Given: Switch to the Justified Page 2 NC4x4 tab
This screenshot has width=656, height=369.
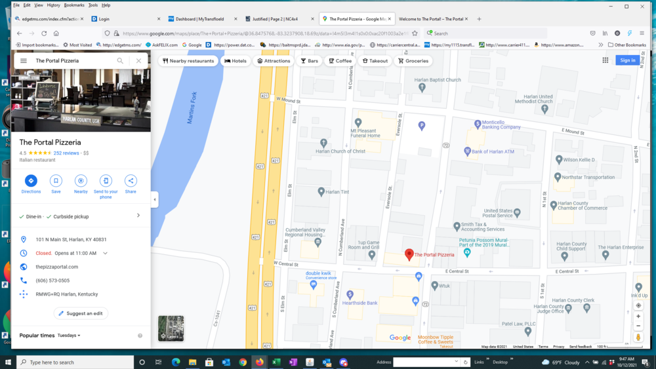Looking at the screenshot, I should coord(279,19).
